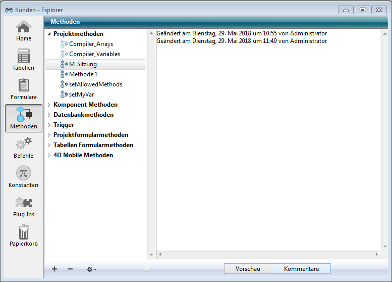The image size is (392, 282).
Task: Switch to the Vorschau tab
Action: coord(248,269)
